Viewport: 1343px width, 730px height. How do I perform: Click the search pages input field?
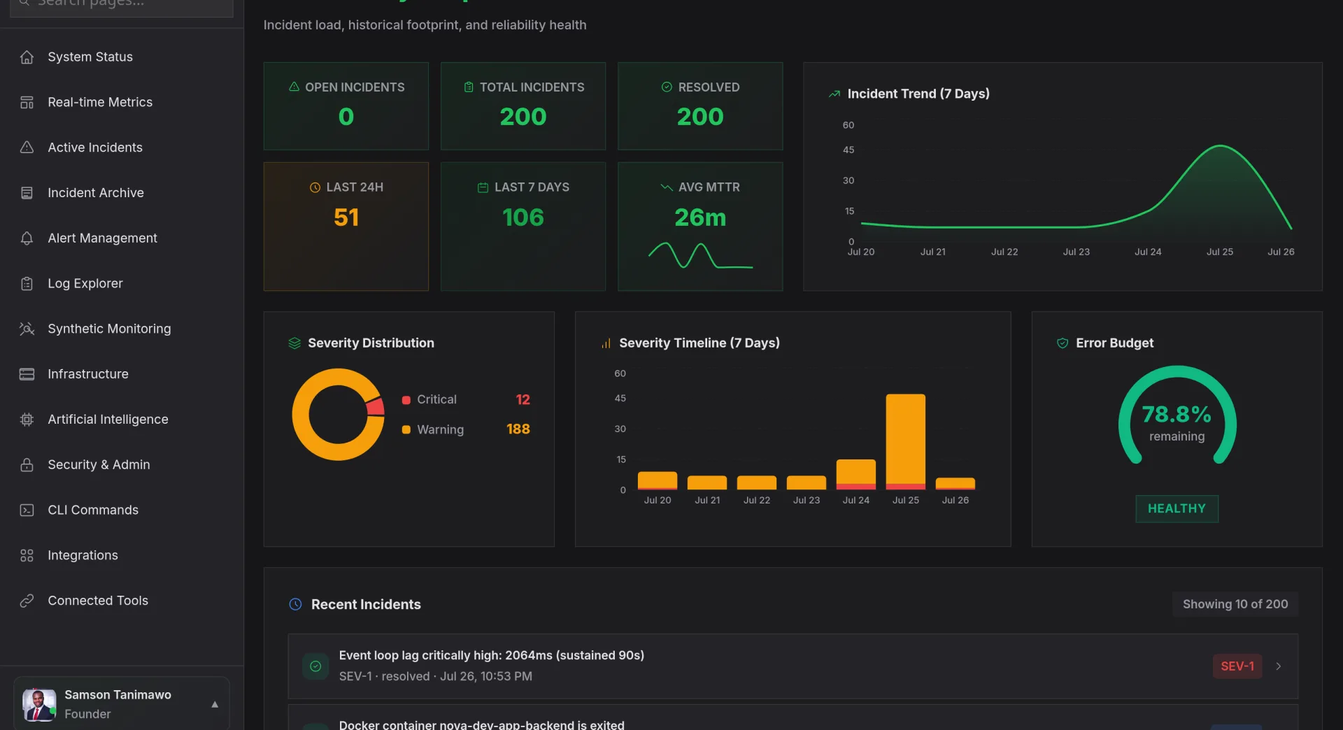[122, 4]
